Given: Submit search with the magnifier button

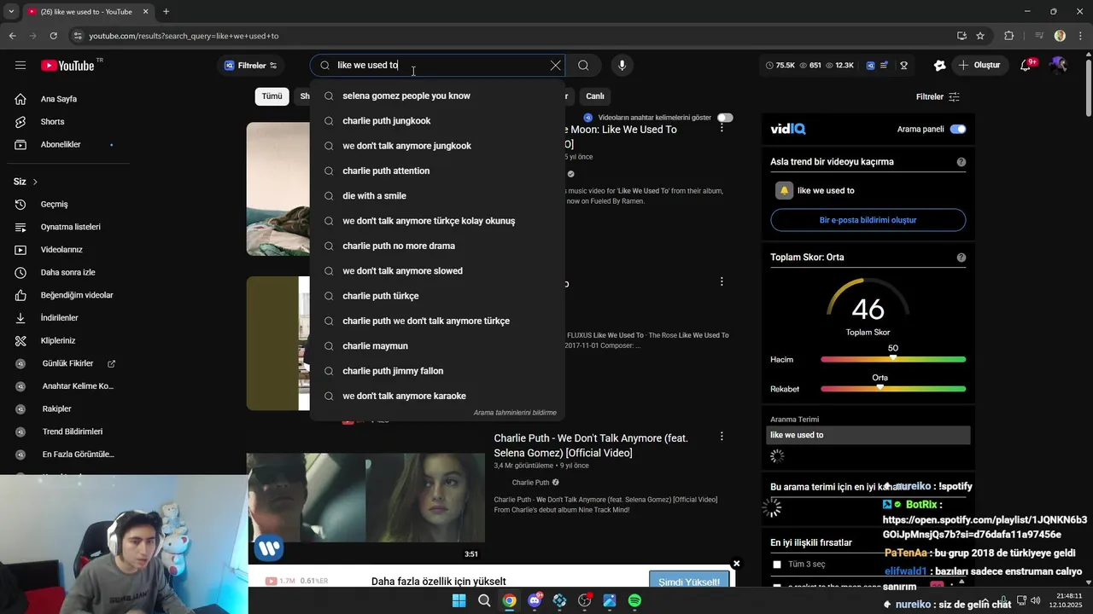Looking at the screenshot, I should pyautogui.click(x=583, y=66).
